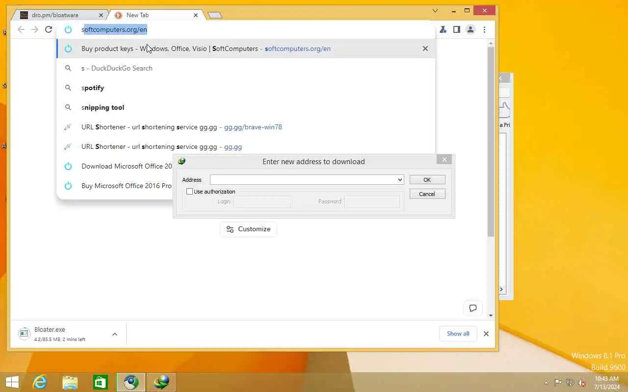Go back with the left arrow
Viewport: 628px width, 392px height.
point(21,29)
